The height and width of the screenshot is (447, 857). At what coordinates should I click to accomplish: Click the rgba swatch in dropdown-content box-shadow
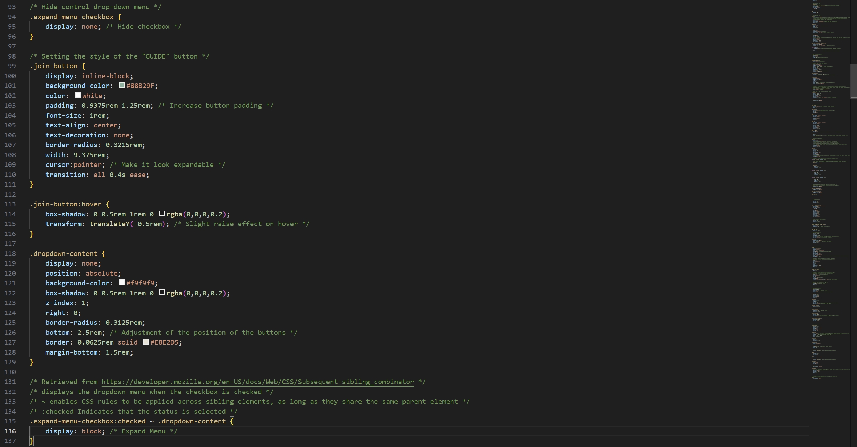(162, 293)
